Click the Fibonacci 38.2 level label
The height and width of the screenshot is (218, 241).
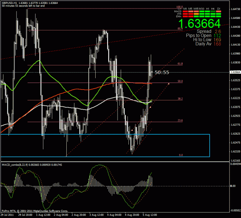click(x=180, y=99)
